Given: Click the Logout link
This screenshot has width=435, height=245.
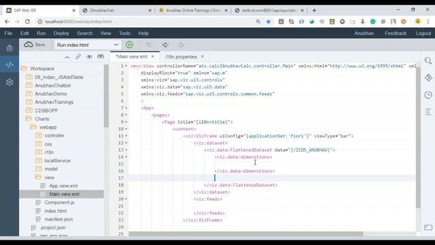Looking at the screenshot, I should (423, 33).
